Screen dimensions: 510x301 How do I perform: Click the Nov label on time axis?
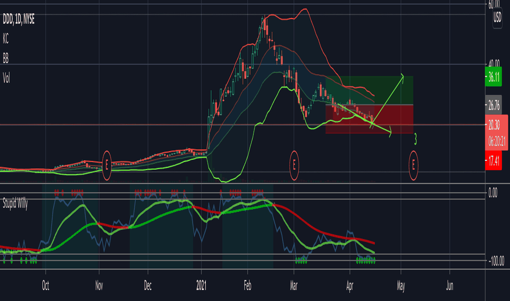99,286
